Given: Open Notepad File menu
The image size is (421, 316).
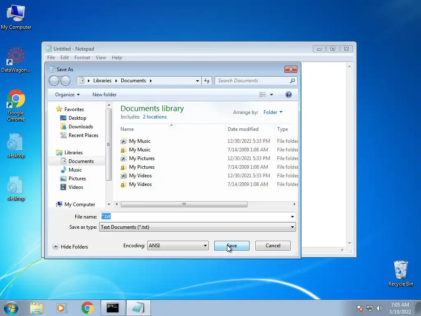Looking at the screenshot, I should click(51, 58).
